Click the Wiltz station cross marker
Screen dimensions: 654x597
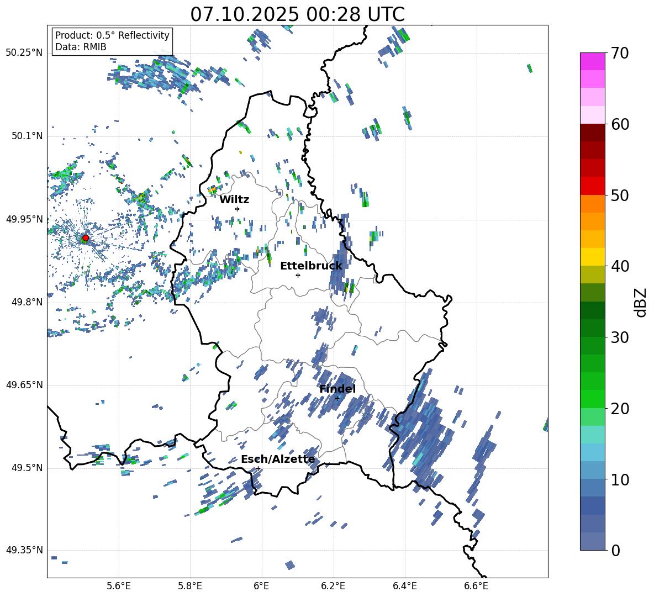pos(237,209)
